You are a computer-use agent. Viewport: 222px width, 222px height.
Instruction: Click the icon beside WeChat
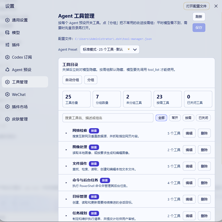point(7,94)
